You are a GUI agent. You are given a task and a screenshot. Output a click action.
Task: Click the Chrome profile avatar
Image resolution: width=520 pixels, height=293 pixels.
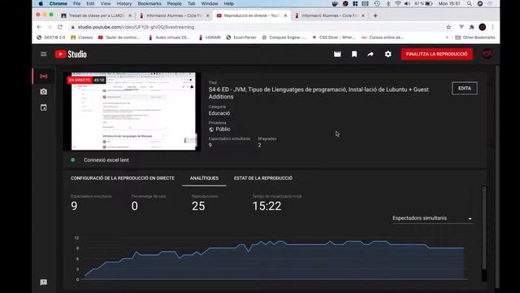[483, 27]
